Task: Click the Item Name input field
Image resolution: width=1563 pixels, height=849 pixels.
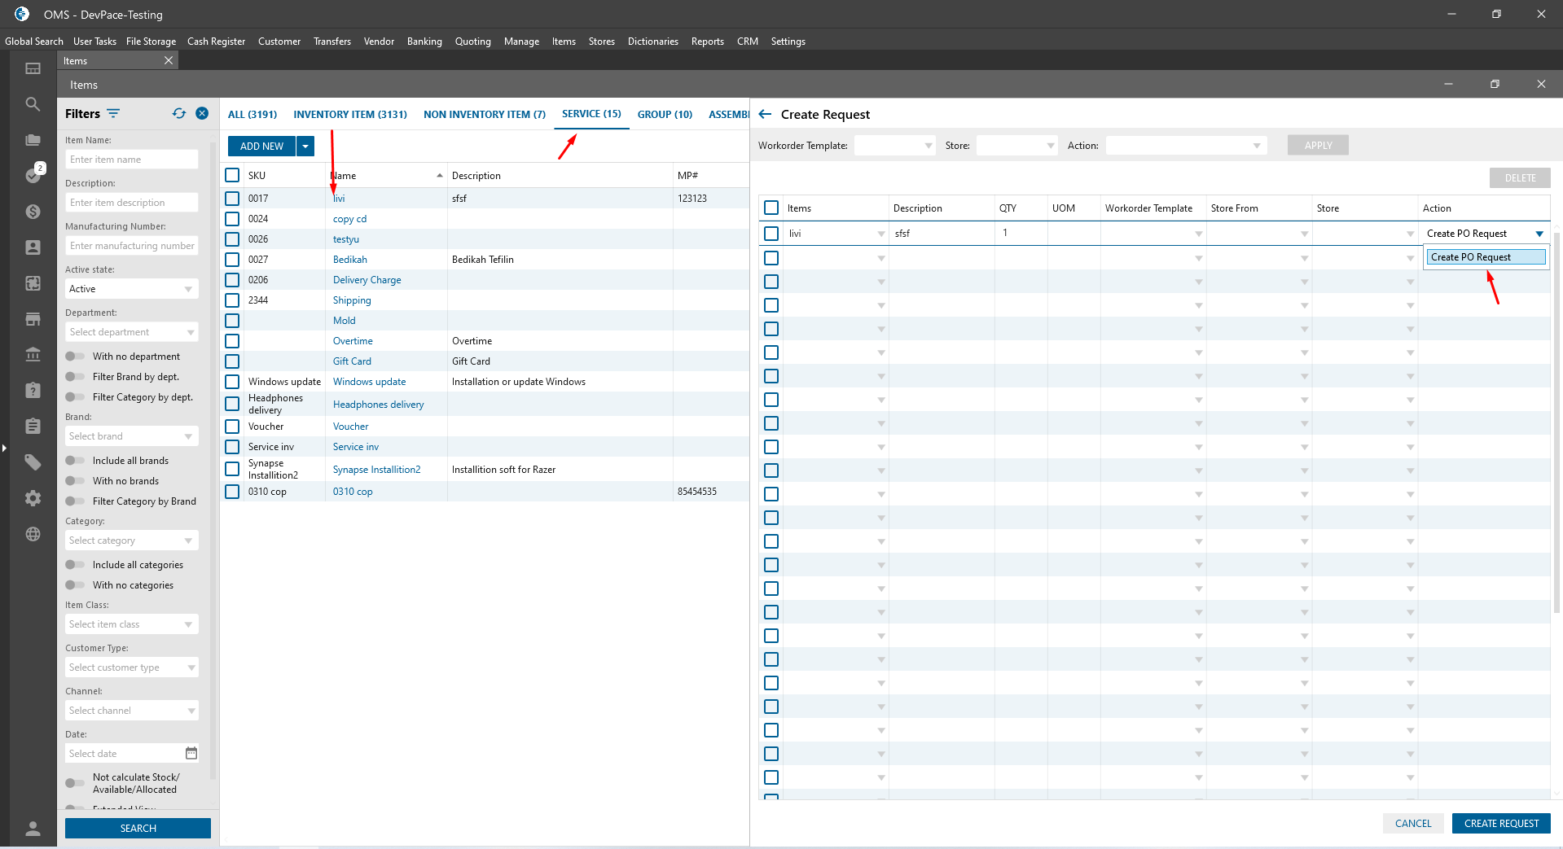Action: click(x=131, y=160)
